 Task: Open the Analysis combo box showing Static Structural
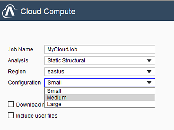pos(96,61)
